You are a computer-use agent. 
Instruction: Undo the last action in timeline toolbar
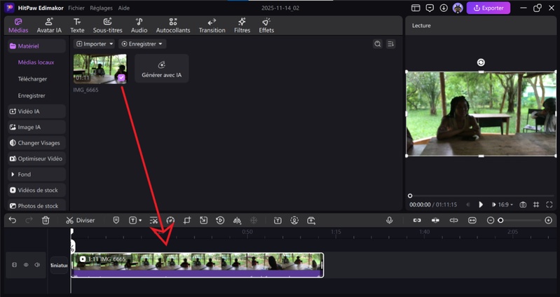coord(13,220)
